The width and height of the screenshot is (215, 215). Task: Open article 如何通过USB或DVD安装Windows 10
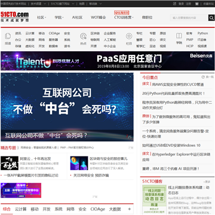point(171,145)
